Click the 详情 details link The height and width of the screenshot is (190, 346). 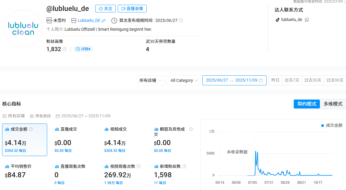[x=83, y=49]
